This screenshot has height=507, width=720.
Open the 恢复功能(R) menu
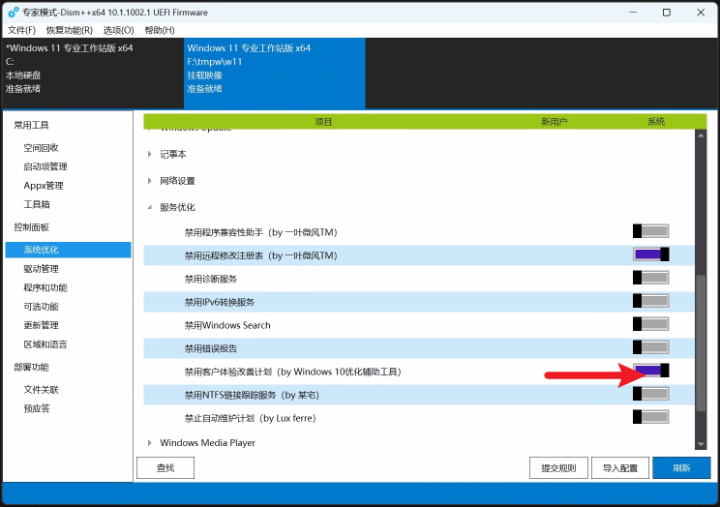point(69,30)
